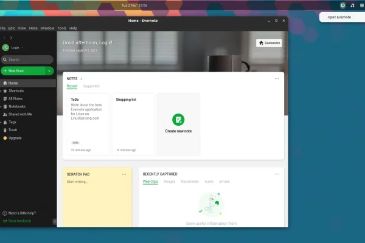Image resolution: width=365 pixels, height=243 pixels.
Task: Click the Send feedback megaphone icon
Action: coord(5,221)
